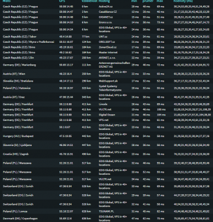Select the 'ERZNET AG' hosting cell
Viewport: 213px width, 222px height.
coord(114,65)
